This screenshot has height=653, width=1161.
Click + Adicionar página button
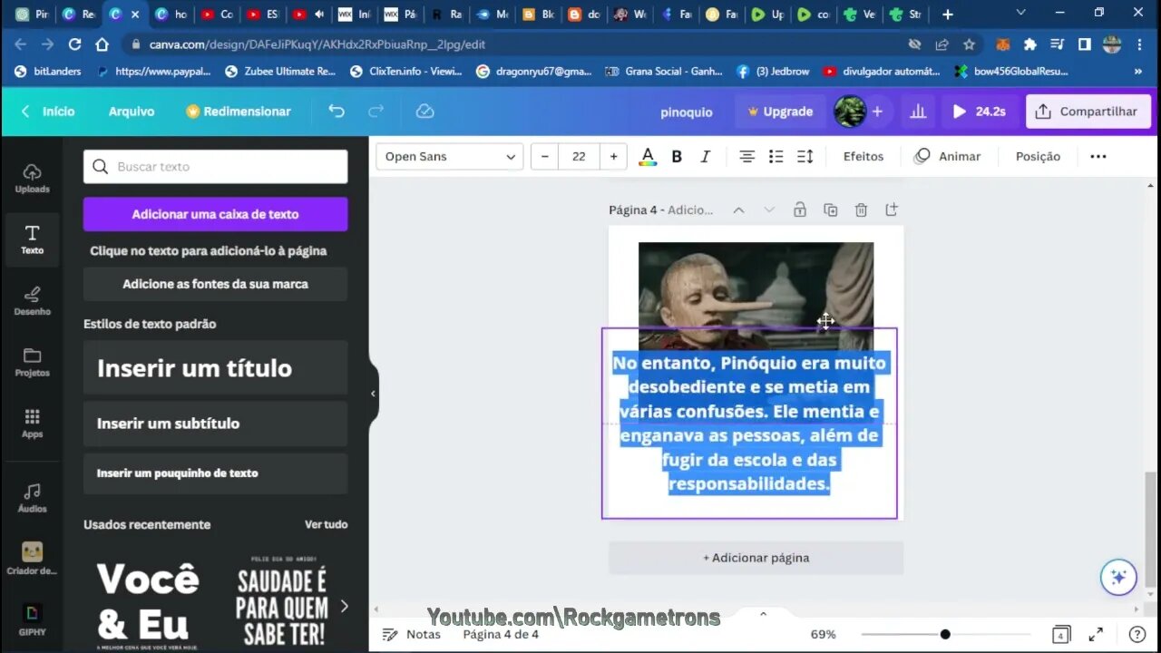pos(756,558)
